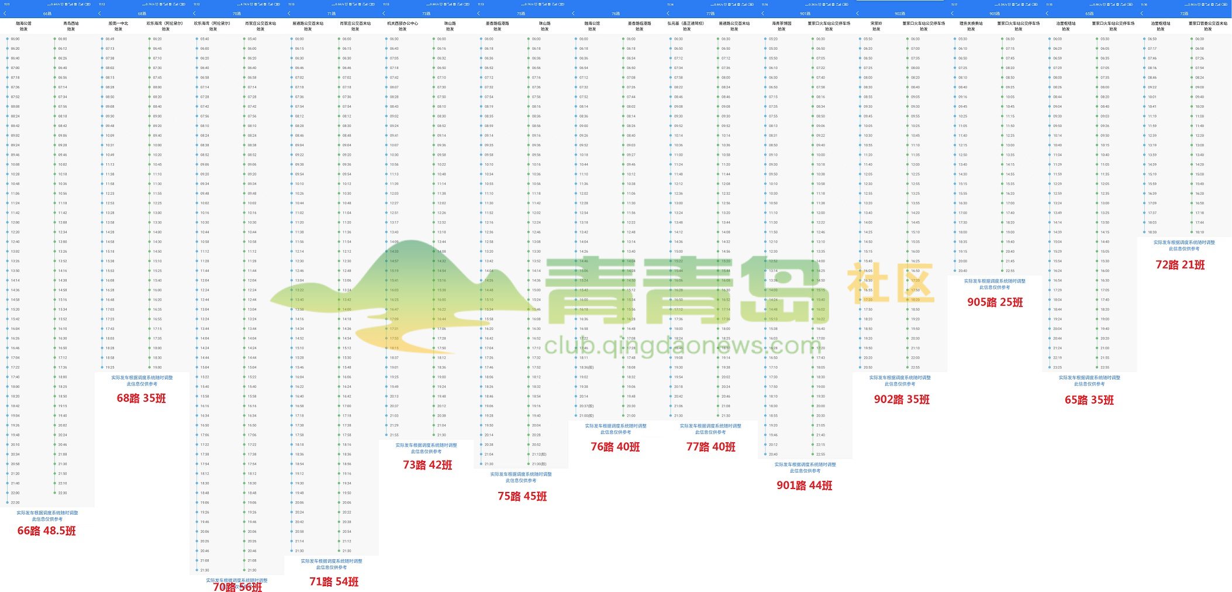The height and width of the screenshot is (592, 1232).
Task: Select 易通路公交首末站 header on 71路 screen
Action: 308,26
